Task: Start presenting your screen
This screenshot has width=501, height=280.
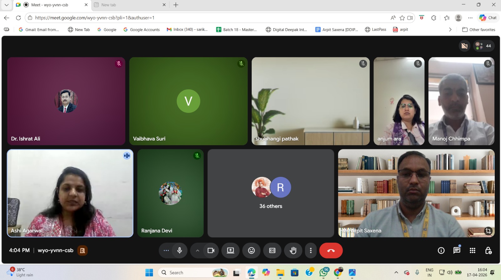Action: pos(230,251)
